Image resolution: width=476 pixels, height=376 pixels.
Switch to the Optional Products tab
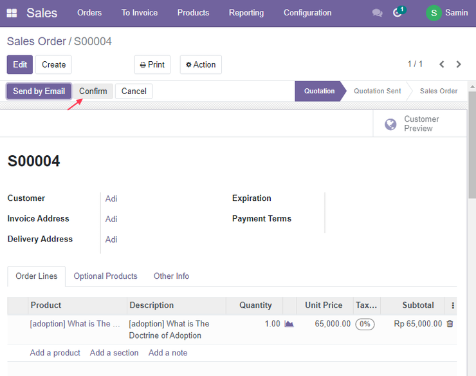tap(105, 276)
